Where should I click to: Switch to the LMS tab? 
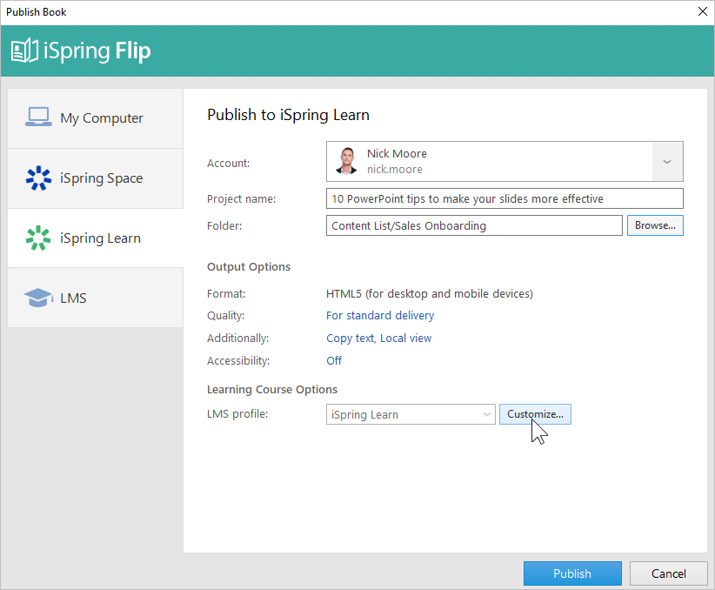coord(96,298)
